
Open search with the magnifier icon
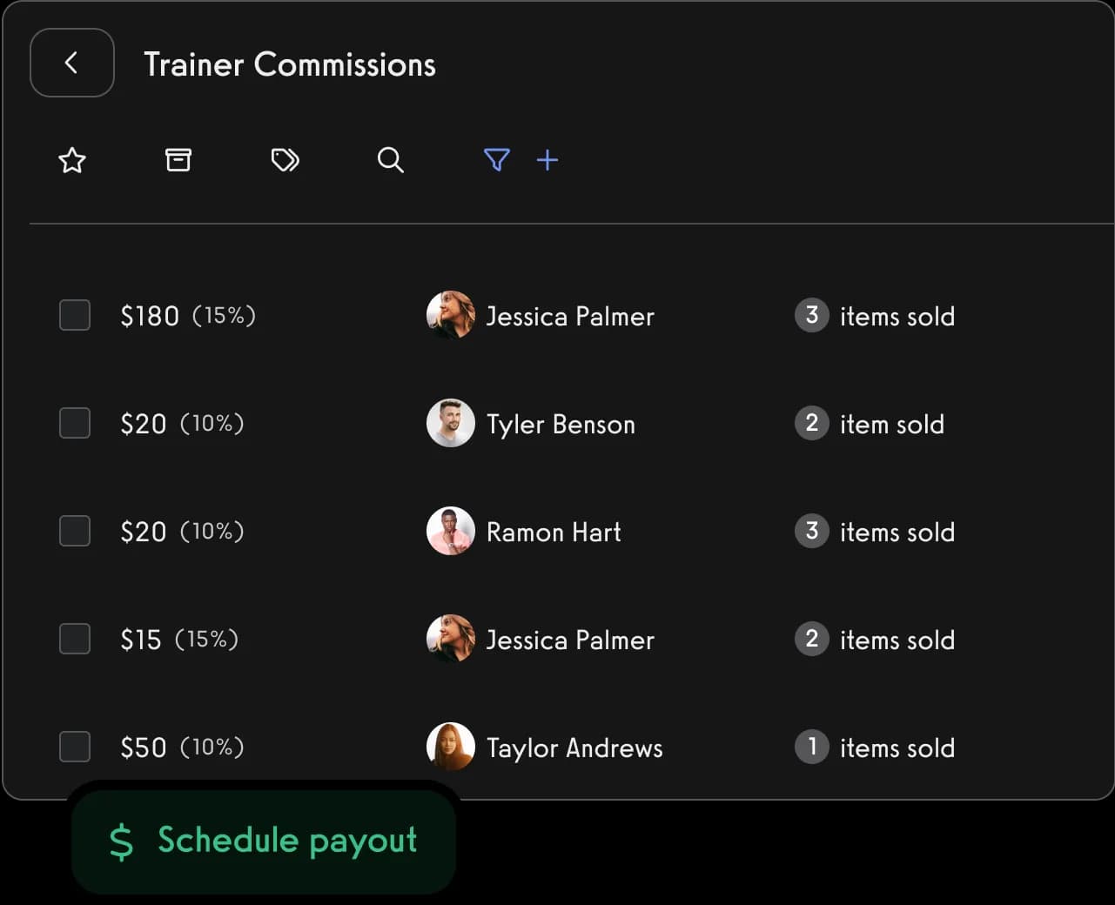[391, 160]
